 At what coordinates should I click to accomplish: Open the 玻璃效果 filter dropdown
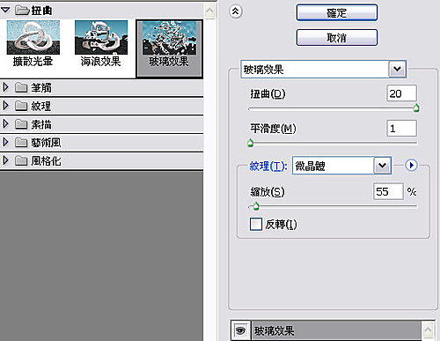(398, 69)
